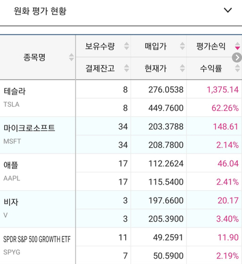The width and height of the screenshot is (242, 264).
Task: Click the TSLA ticker symbol
Action: (x=11, y=104)
